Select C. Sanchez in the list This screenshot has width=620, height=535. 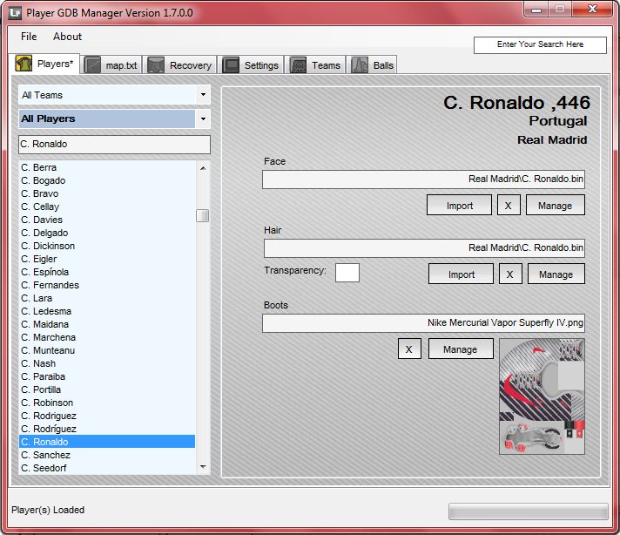[107, 455]
